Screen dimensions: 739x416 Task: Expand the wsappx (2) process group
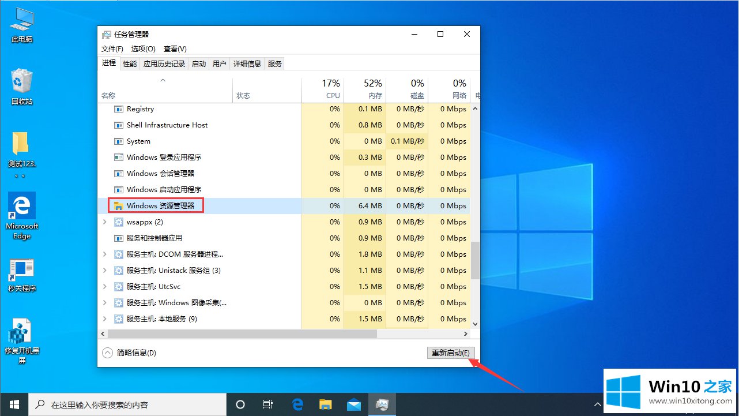coord(104,222)
